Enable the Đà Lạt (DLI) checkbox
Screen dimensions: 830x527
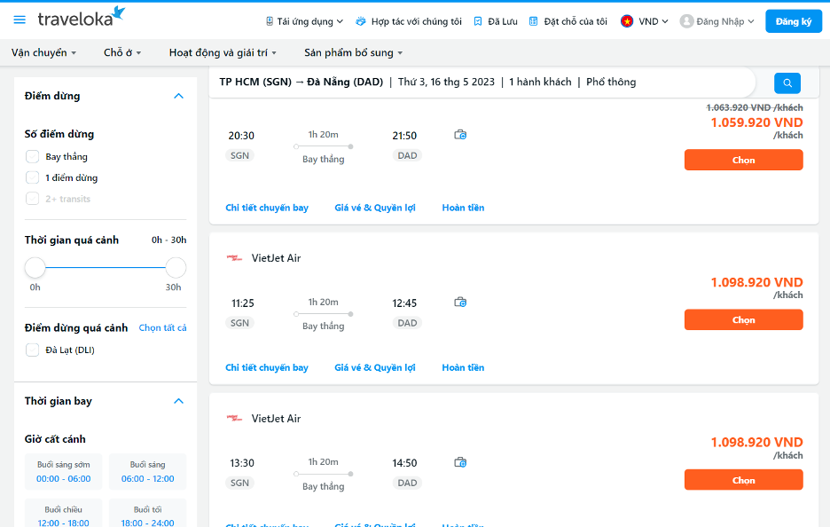[x=33, y=350]
